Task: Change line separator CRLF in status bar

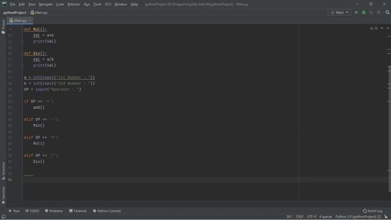Action: click(x=300, y=216)
